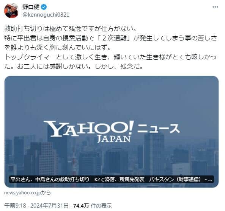Viewport: 225px width, 211px height.
Task: Click the truncated ellipsis ending the card headline
Action: coord(210,180)
